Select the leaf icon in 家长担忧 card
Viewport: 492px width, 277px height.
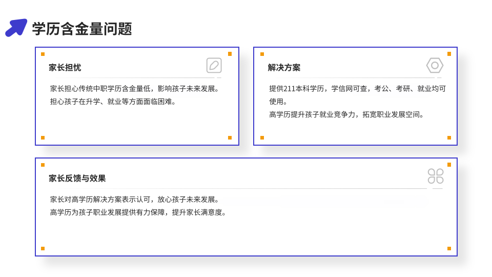[214, 65]
